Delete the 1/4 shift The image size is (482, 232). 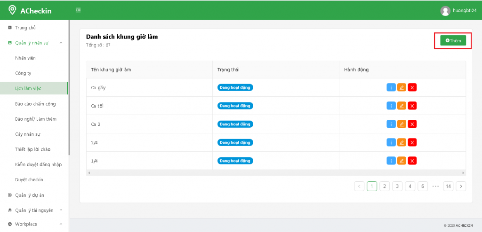412,161
